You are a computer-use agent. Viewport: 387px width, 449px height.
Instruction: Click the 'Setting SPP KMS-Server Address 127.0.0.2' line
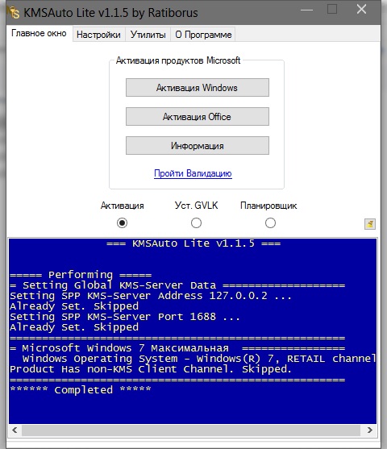[151, 296]
